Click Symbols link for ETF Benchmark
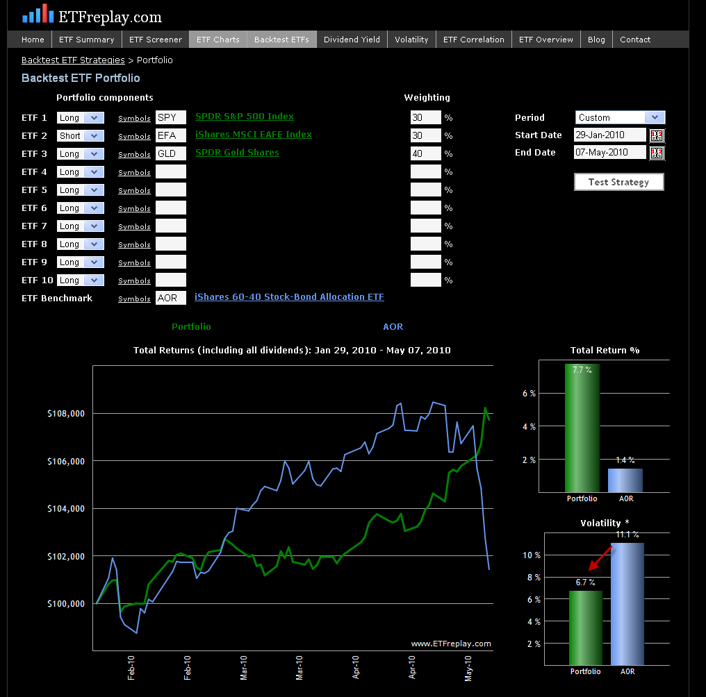 134,299
